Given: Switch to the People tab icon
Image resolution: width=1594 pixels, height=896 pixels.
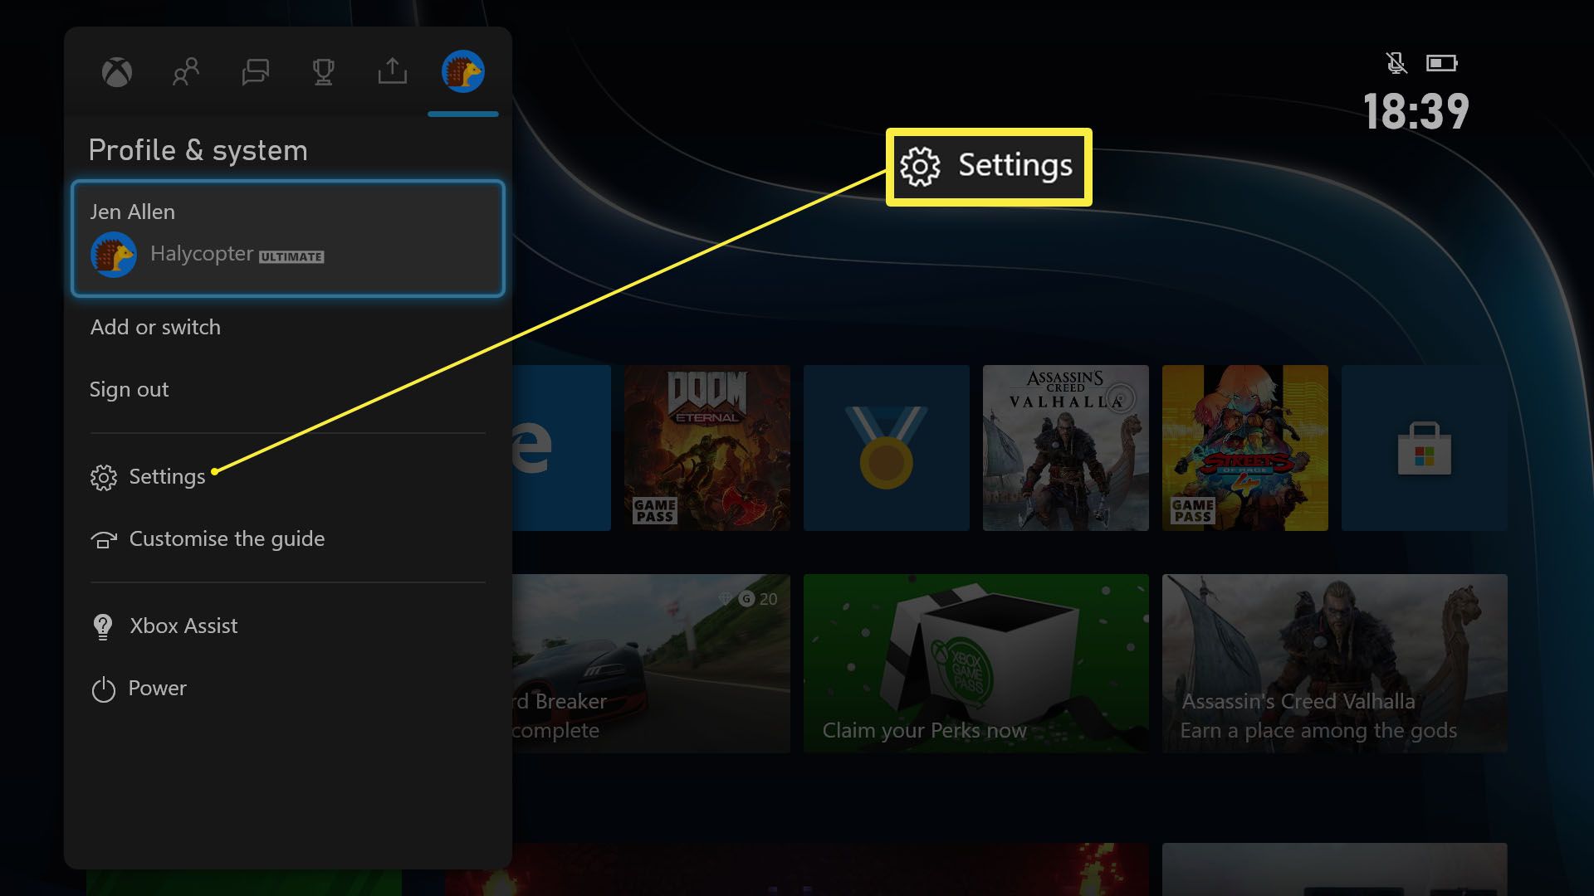Looking at the screenshot, I should coord(186,72).
